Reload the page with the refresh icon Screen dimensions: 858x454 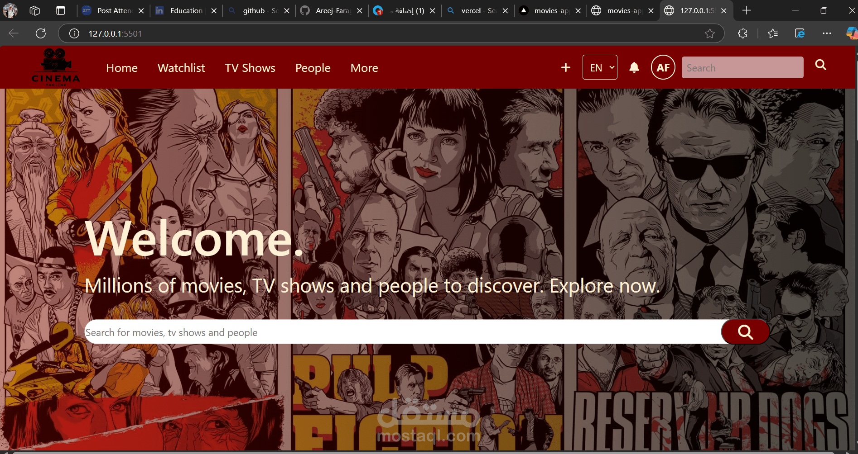[x=41, y=33]
